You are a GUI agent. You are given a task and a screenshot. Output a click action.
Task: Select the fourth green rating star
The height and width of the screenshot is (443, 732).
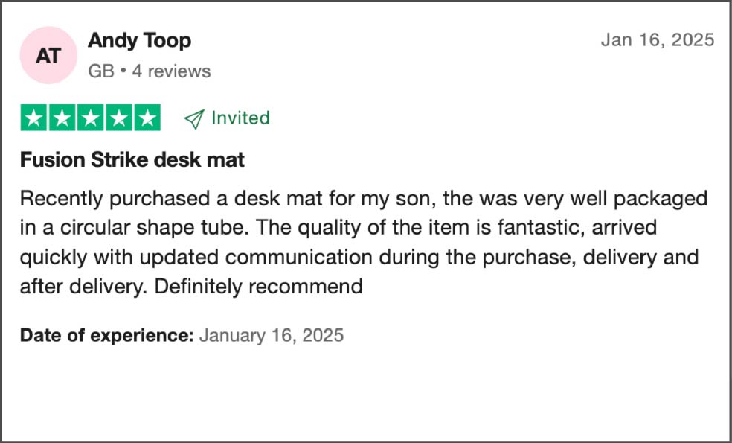click(119, 118)
